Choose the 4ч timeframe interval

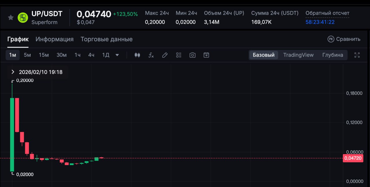91,55
